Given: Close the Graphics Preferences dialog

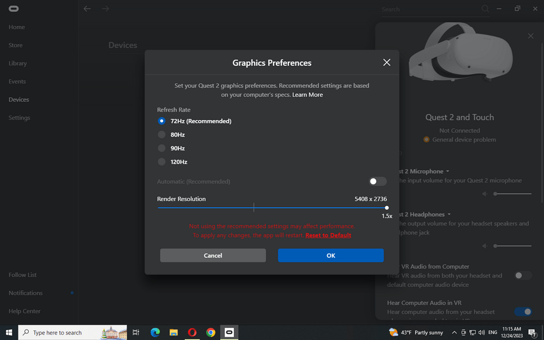Looking at the screenshot, I should 386,63.
